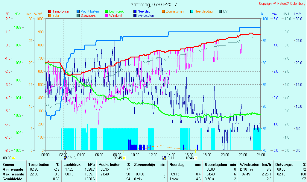Click the moonrise icon beside 13:13
Screen dimensions: 307x182
click(164, 158)
